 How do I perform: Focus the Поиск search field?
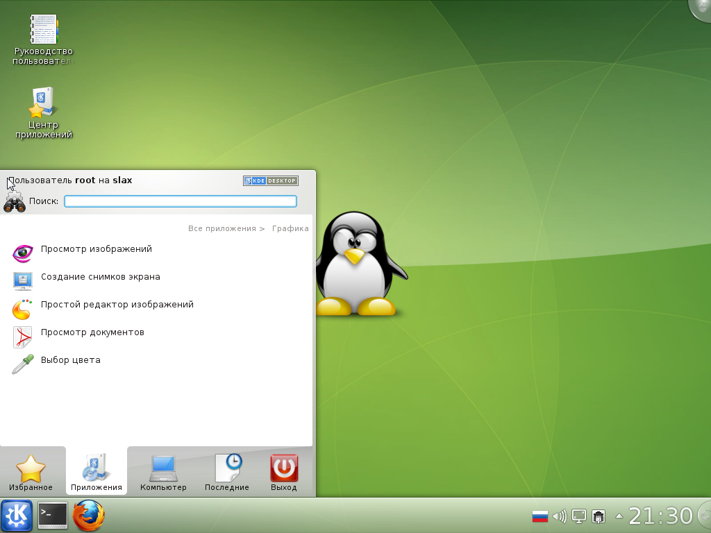(181, 201)
